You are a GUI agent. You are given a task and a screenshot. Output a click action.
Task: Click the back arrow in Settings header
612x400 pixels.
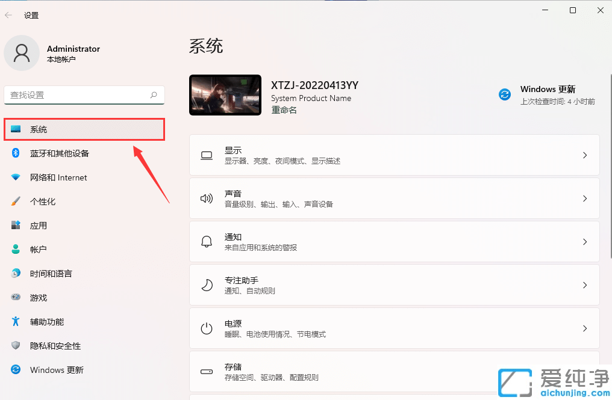tap(8, 15)
